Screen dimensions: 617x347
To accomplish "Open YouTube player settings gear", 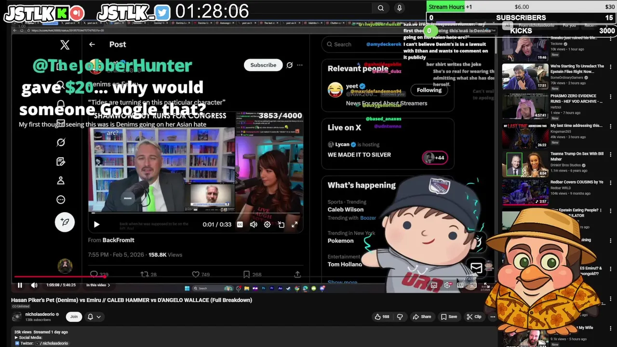I will (447, 285).
